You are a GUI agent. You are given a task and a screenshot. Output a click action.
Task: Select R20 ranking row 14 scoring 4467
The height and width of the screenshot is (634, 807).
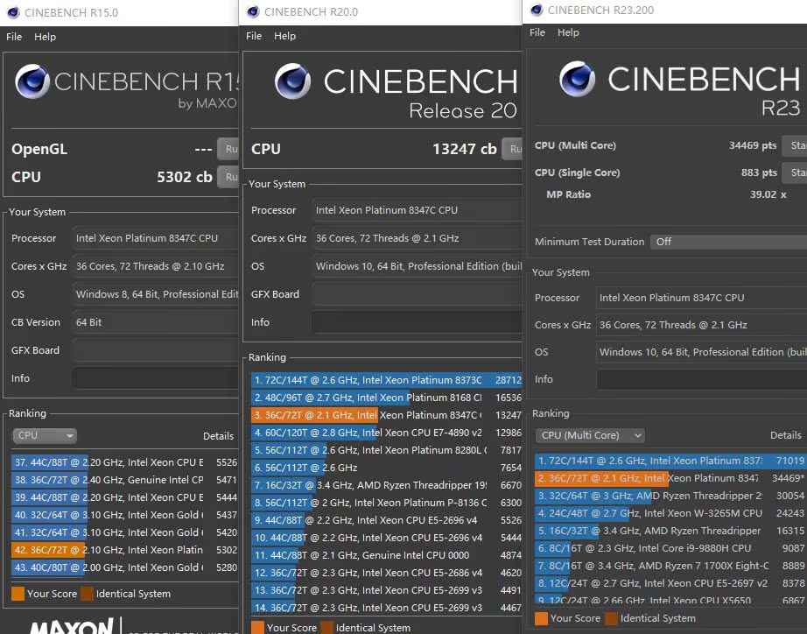click(x=387, y=608)
